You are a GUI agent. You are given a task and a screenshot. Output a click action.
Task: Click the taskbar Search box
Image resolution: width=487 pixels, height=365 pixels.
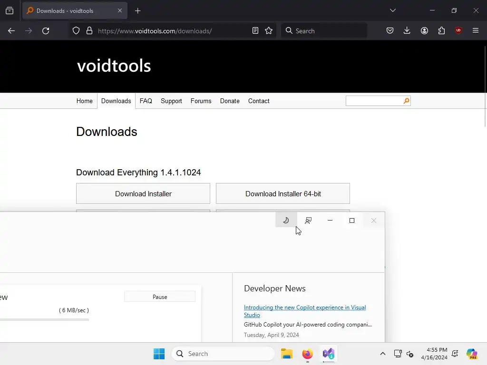(x=223, y=354)
